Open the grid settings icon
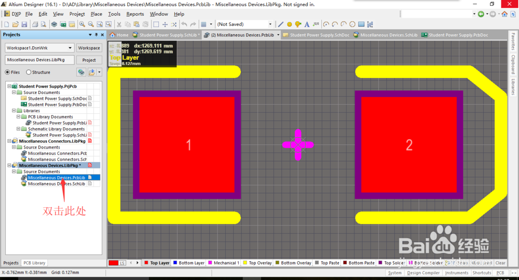Screen dimensions: 519x280 click(x=204, y=24)
